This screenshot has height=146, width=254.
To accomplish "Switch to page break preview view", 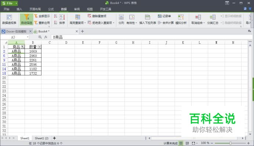I will click(187, 143).
